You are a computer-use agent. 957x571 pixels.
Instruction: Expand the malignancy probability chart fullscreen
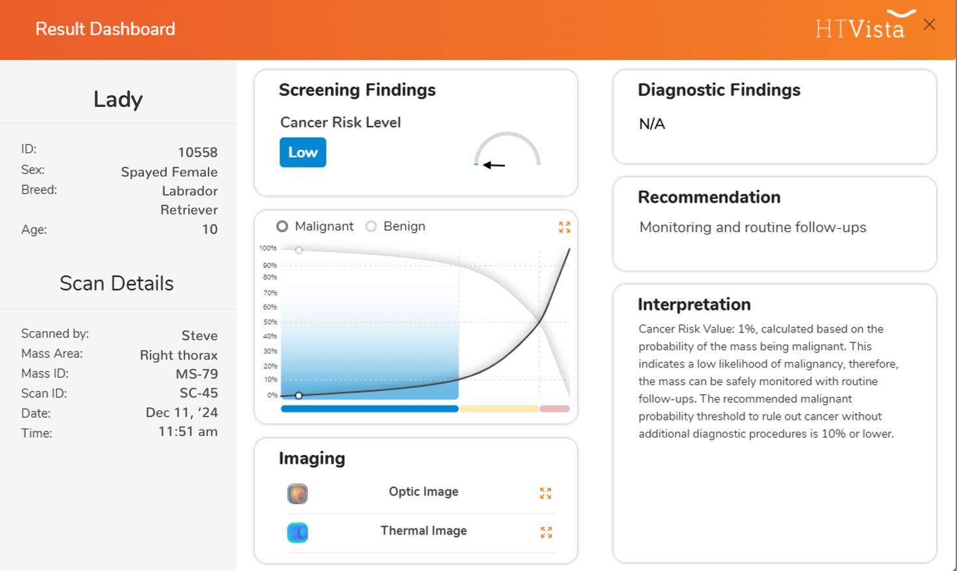565,227
